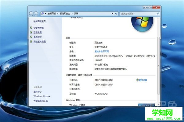This screenshot has height=122, width=184.
Task: Click 深度技术V1.0 model value
Action: (x=101, y=47)
